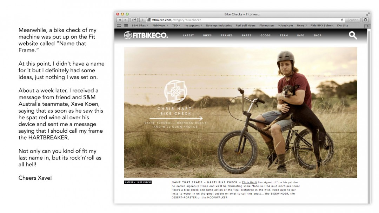
Task: Expand the Instagrams bookmarks dropdown
Action: coord(194,25)
